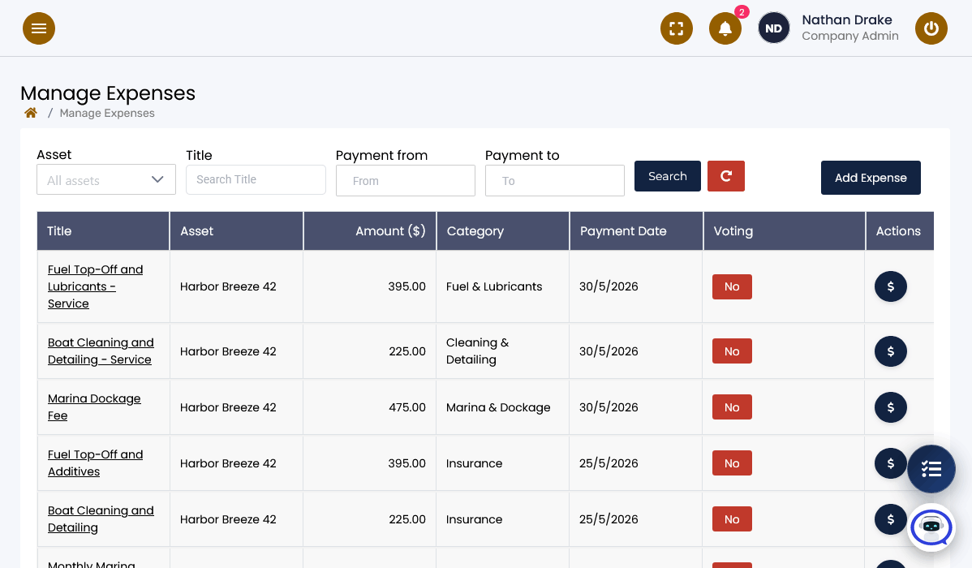The height and width of the screenshot is (568, 972).
Task: Click dollar action for Fuel Top-Off and Lubricants
Action: 890,286
